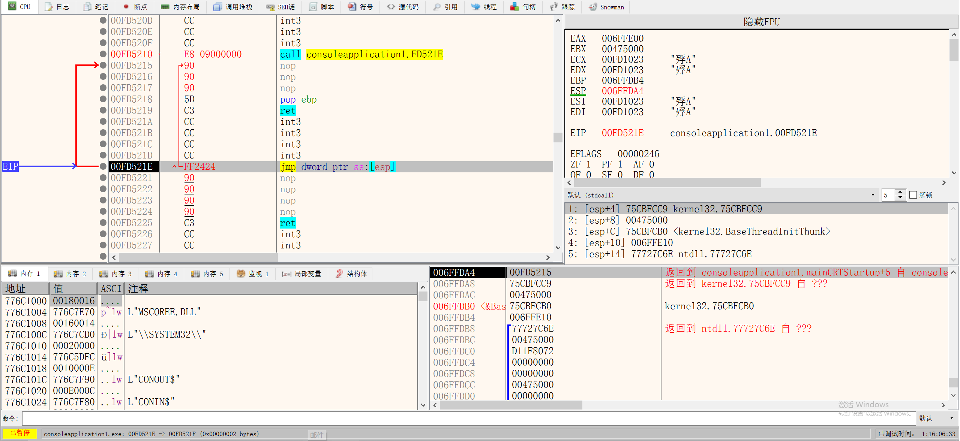Click the 邮件 button in the status bar

(x=317, y=435)
